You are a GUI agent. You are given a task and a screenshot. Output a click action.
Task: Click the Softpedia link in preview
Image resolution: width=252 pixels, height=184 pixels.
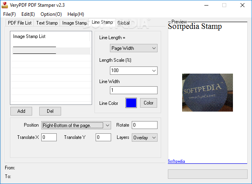[x=176, y=161]
